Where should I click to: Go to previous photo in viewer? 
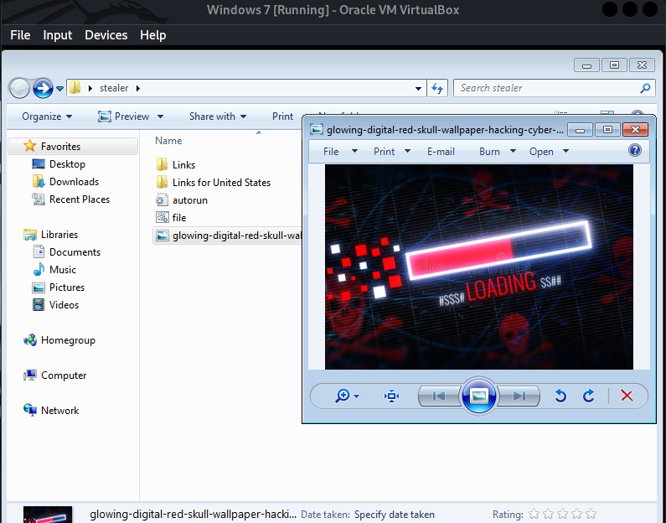439,396
